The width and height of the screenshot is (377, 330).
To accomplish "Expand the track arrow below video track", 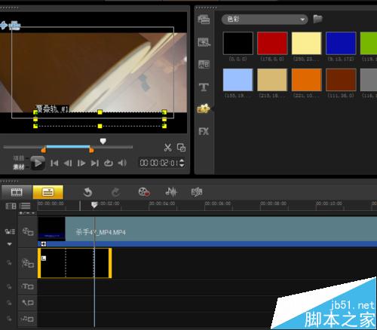I will 9,244.
